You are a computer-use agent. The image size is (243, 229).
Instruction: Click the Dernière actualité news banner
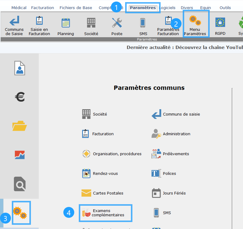click(185, 47)
